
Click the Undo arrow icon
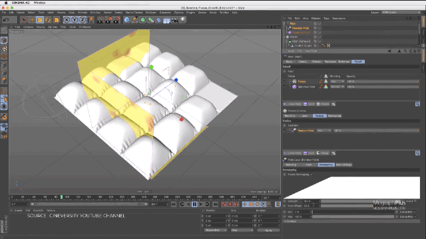[6, 20]
